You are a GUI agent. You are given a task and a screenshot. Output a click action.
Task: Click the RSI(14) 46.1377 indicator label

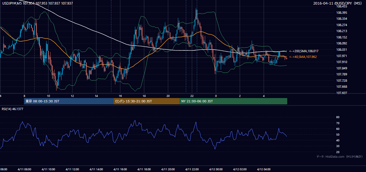pos(12,109)
